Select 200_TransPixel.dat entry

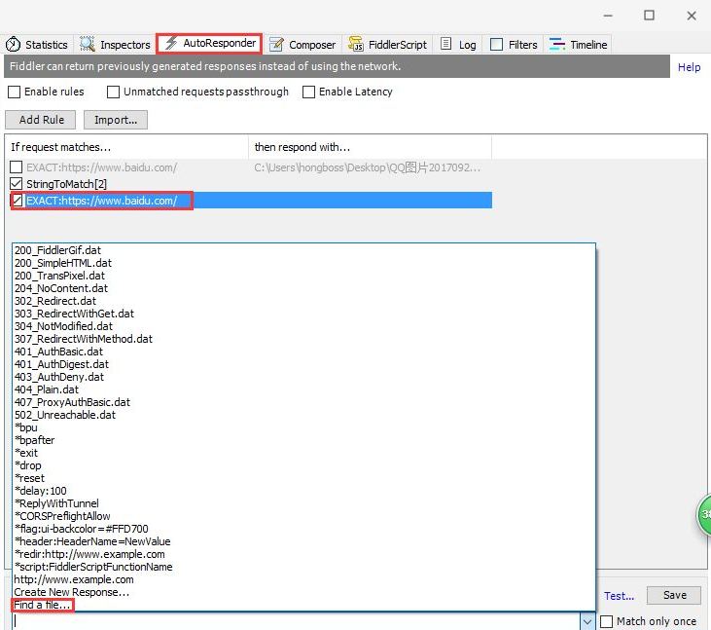(302, 276)
